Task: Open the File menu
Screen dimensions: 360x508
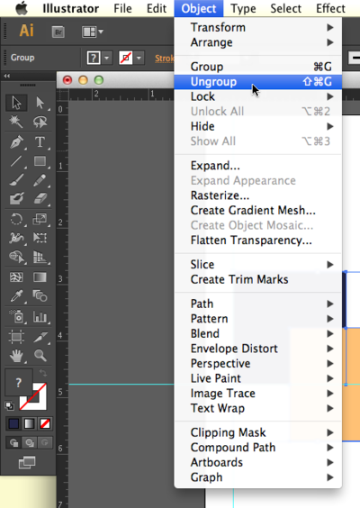Action: [122, 8]
